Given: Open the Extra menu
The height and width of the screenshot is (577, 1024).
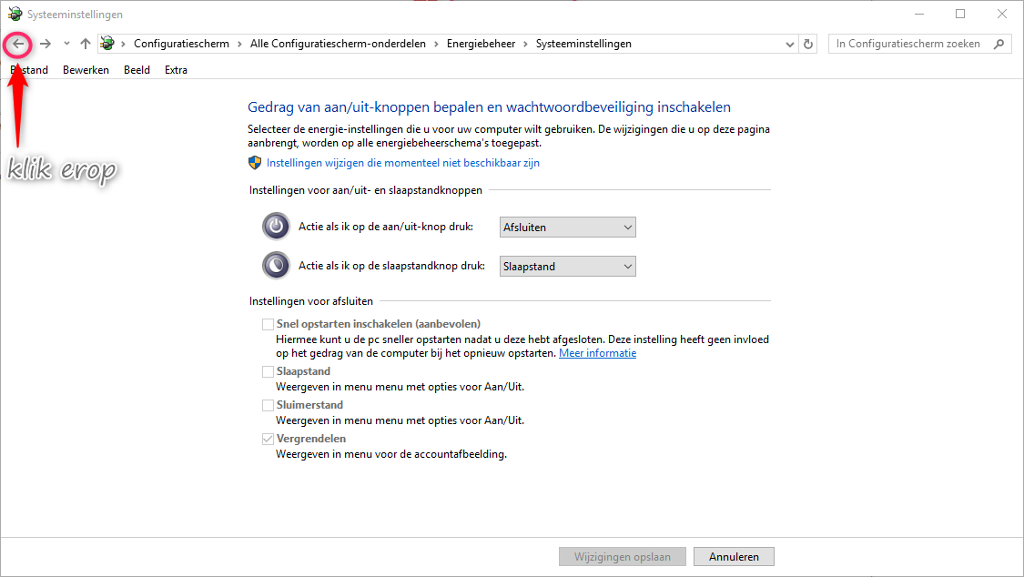Looking at the screenshot, I should coord(177,70).
